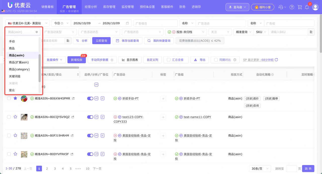Open ad placement icon in B06XW45PMR row
Viewport: 322px width, 174px height.
[102, 98]
